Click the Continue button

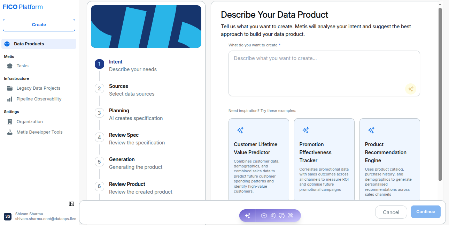(x=426, y=212)
